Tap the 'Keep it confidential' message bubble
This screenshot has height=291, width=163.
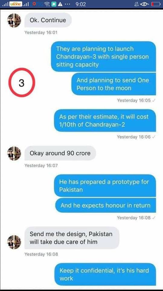click(x=105, y=274)
